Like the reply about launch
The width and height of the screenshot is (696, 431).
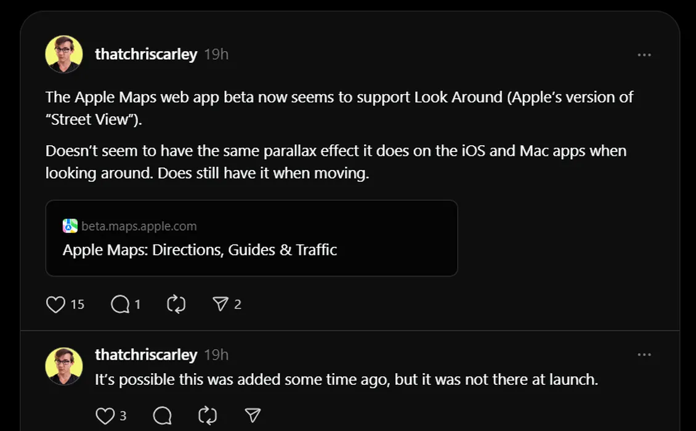coord(105,416)
